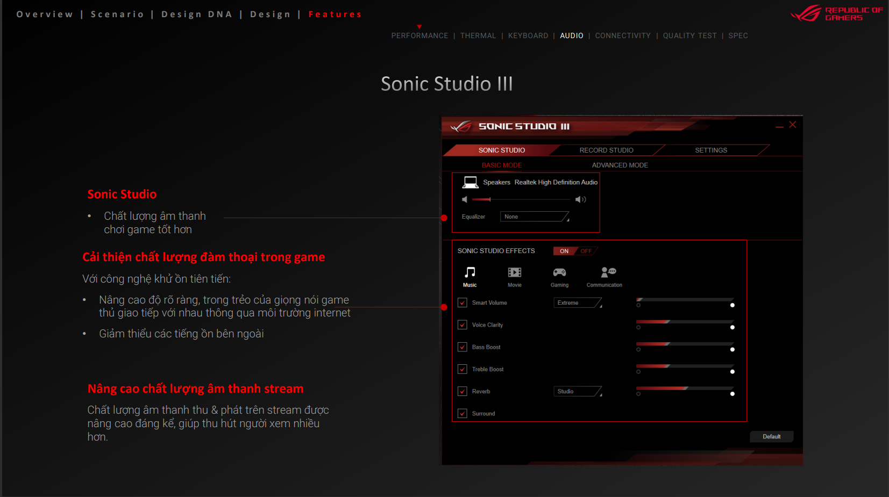
Task: Click the red Sonic Studio heading at left
Action: [x=122, y=195]
